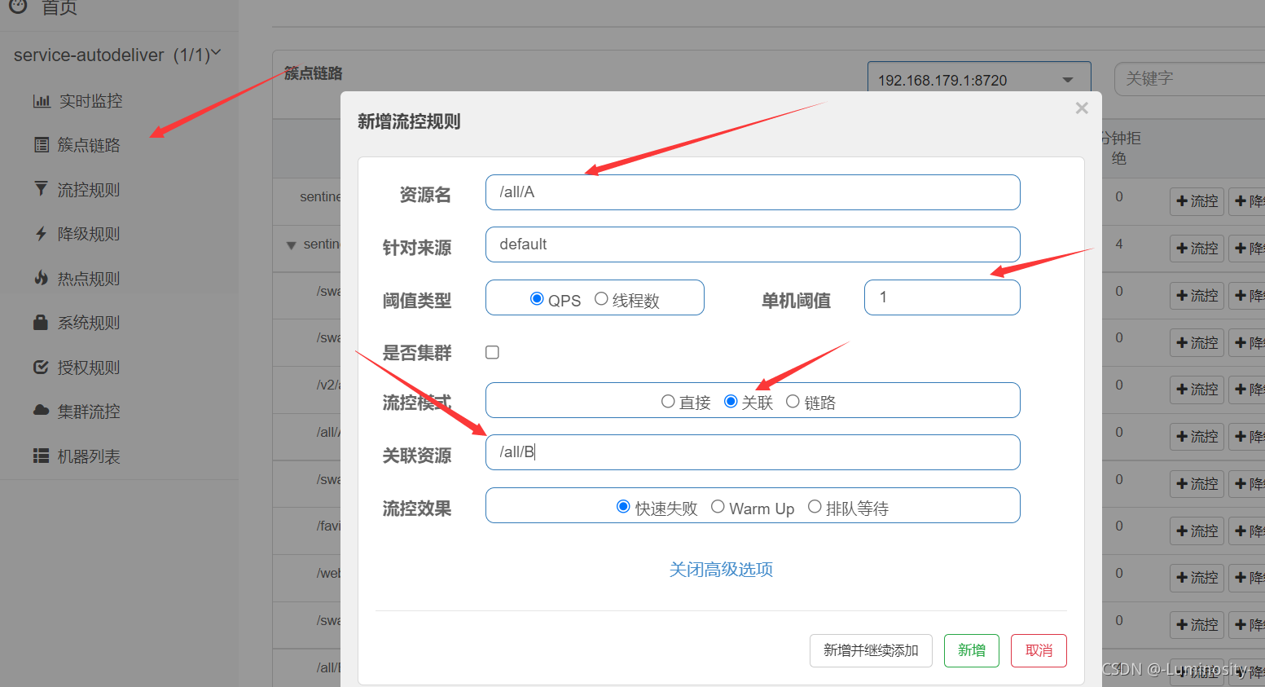This screenshot has height=687, width=1265.
Task: Click the 关键字 keyword search field
Action: pyautogui.click(x=1189, y=79)
